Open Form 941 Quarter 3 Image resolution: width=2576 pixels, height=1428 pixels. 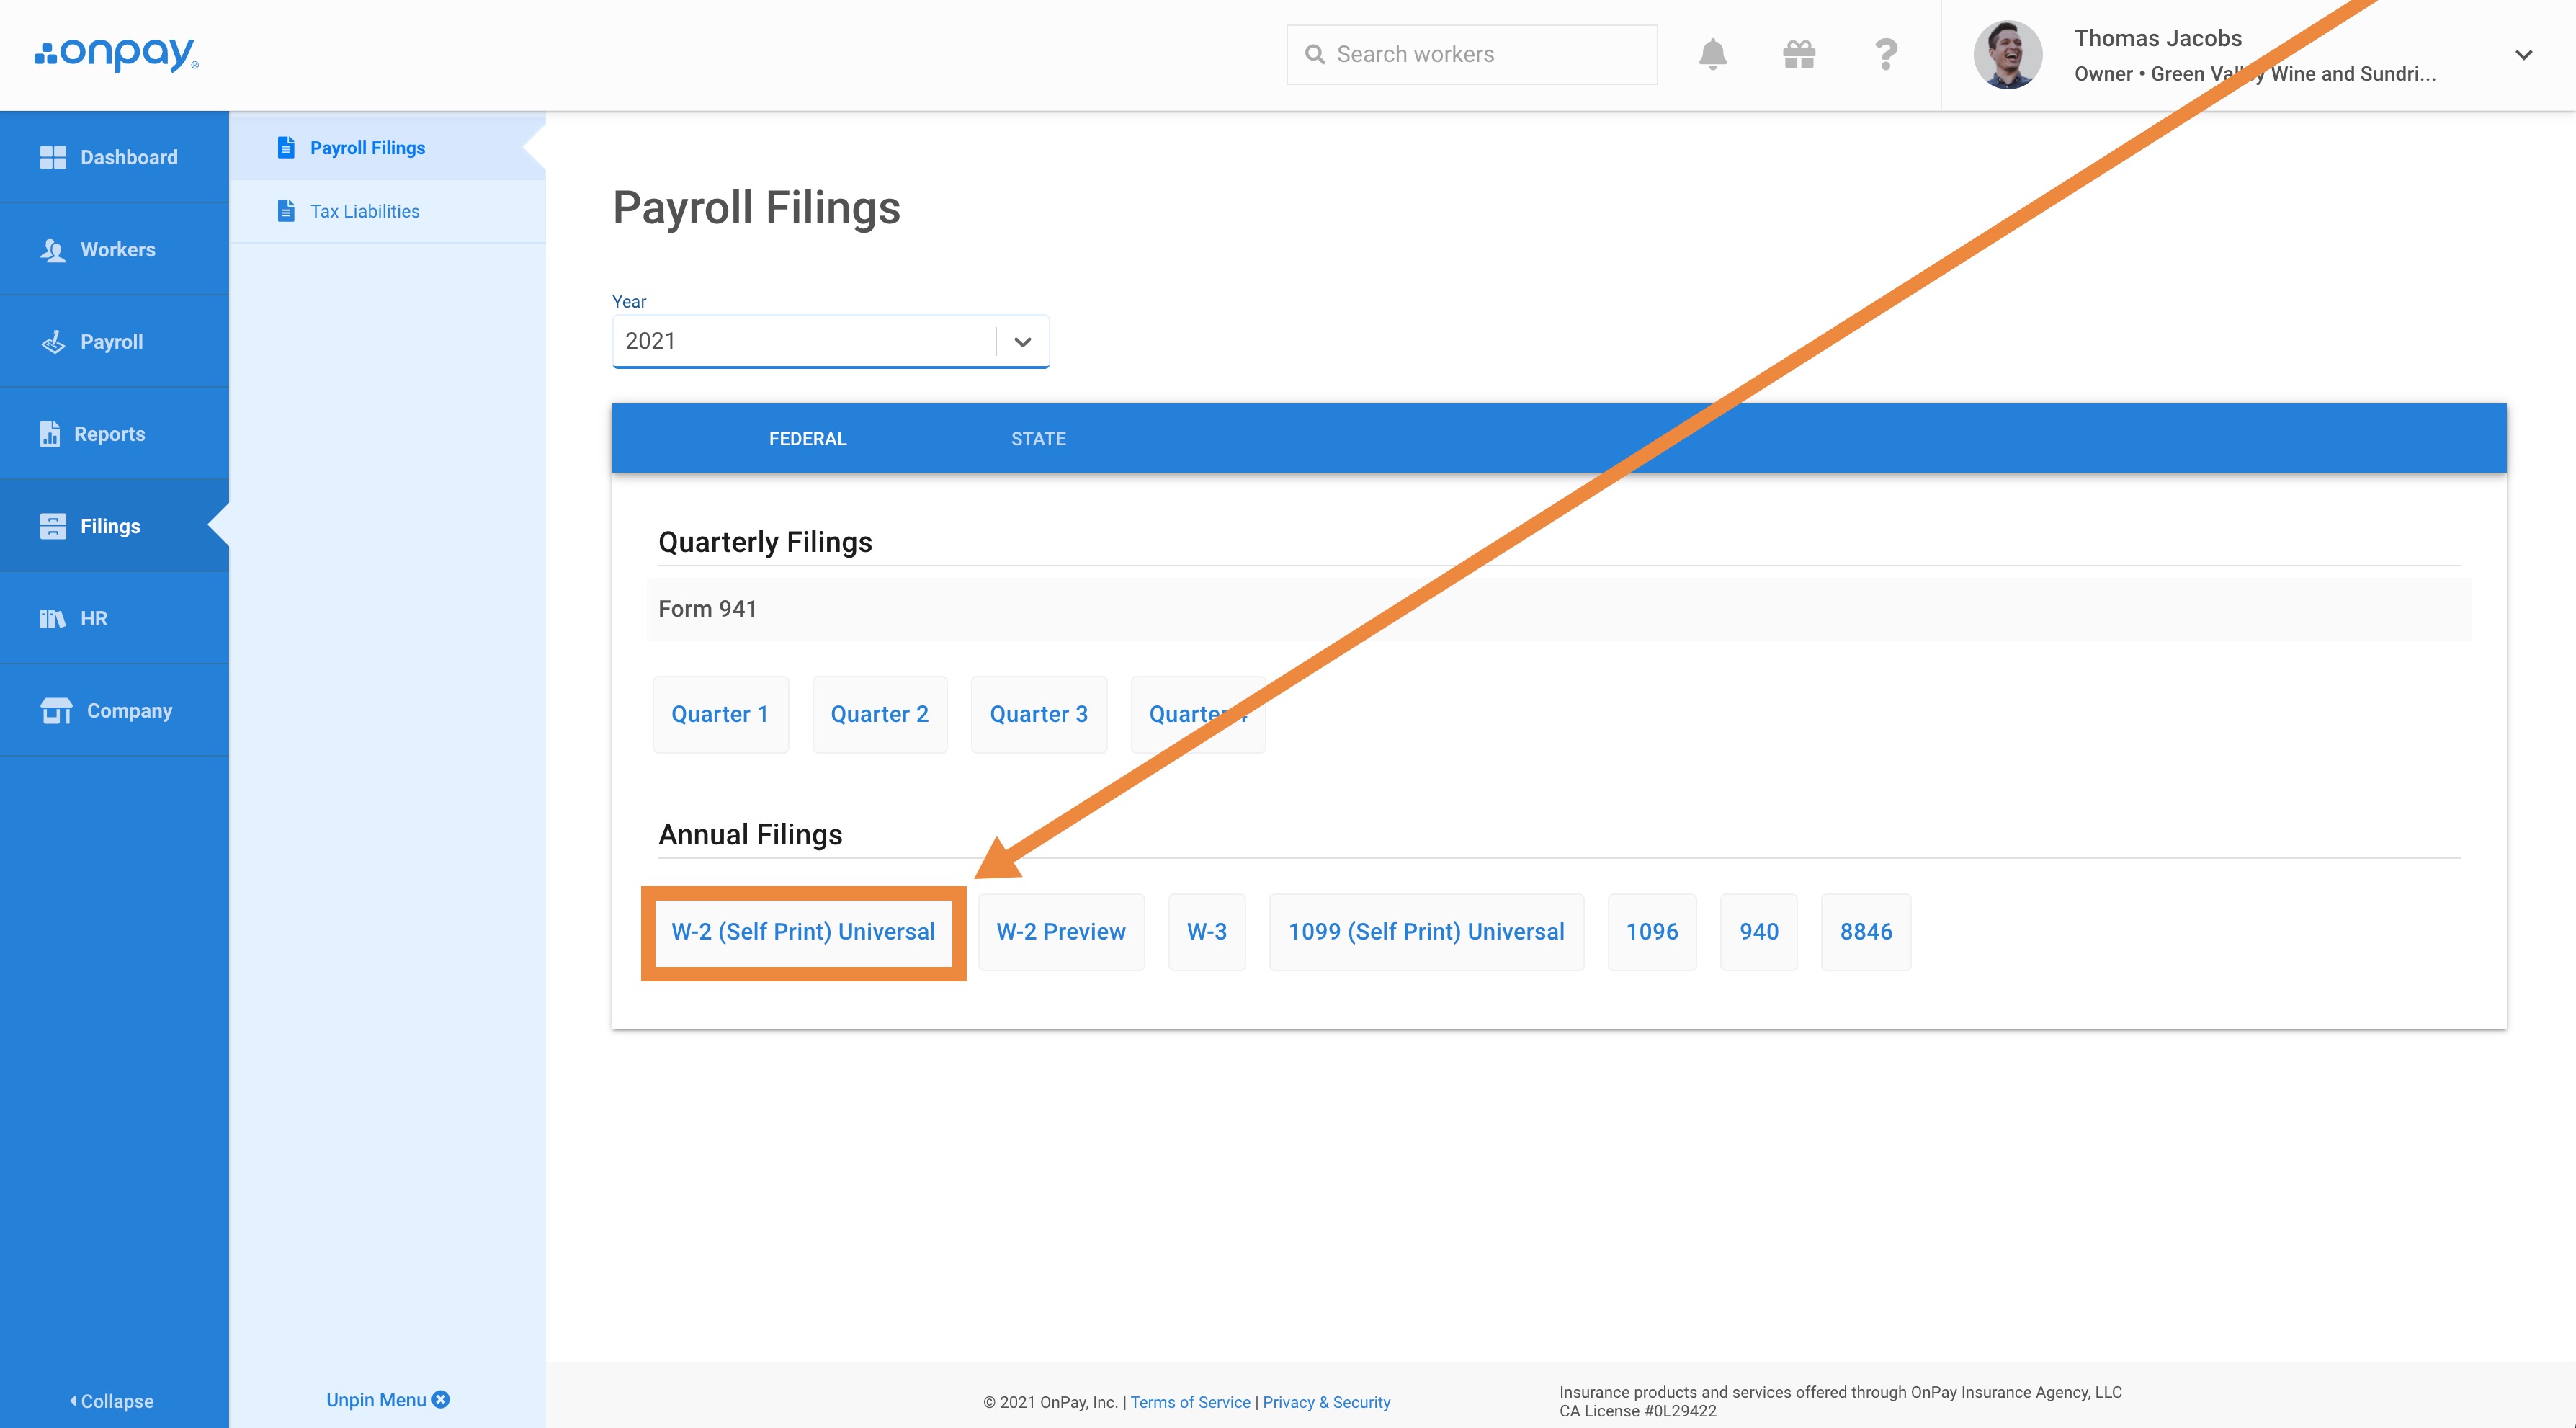[x=1039, y=714]
